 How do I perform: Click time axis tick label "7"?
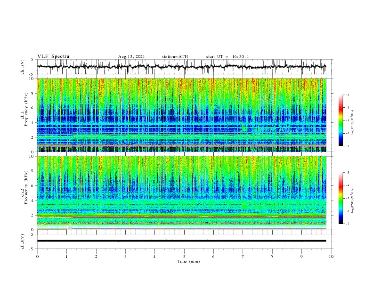tap(243, 256)
